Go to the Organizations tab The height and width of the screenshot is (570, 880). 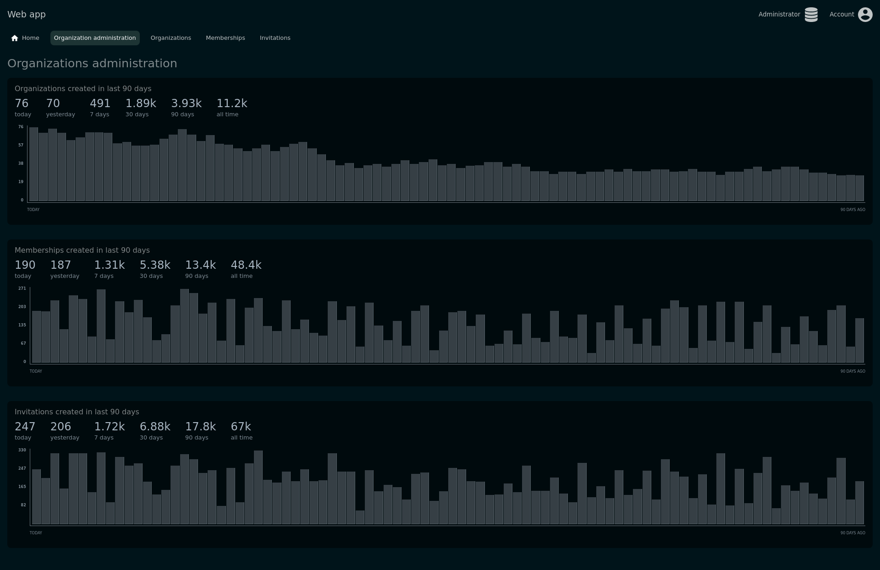pos(170,38)
